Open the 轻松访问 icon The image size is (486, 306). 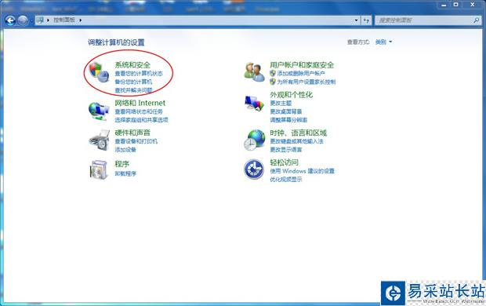[254, 169]
